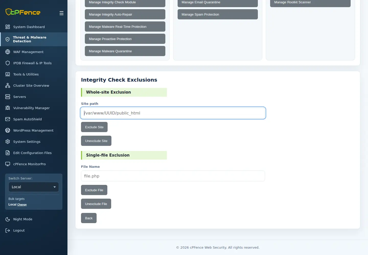Click the WordPress Management logo icon

(8, 130)
